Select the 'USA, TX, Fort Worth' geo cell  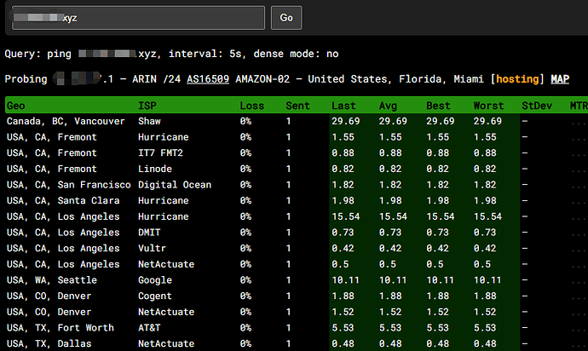(60, 328)
